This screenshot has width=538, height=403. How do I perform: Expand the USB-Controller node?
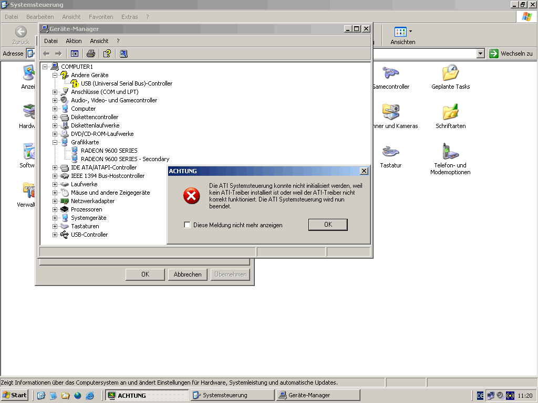pyautogui.click(x=55, y=235)
